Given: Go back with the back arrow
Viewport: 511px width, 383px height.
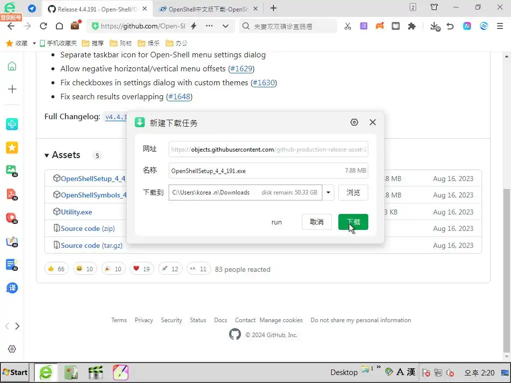Looking at the screenshot, I should click(x=11, y=26).
